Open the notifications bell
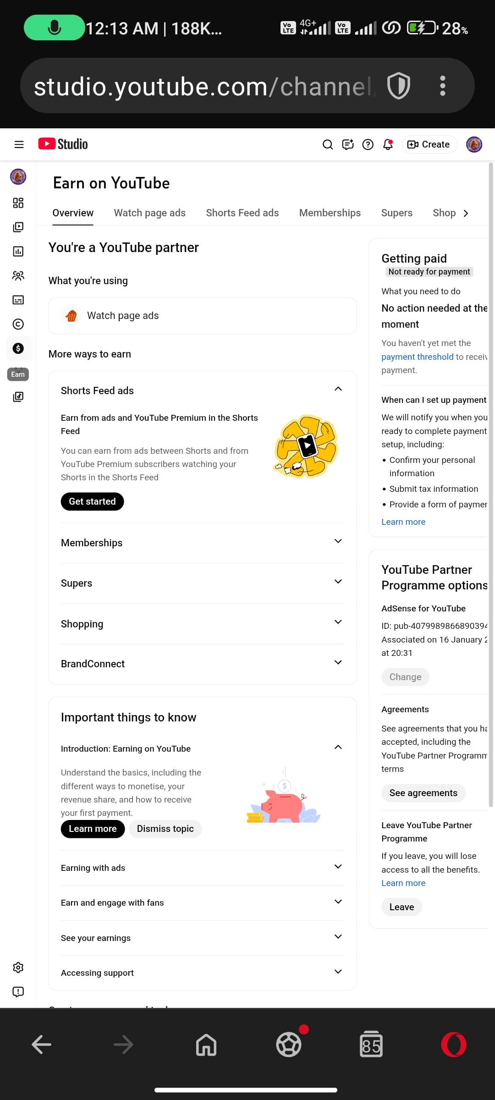This screenshot has height=1100, width=495. coord(388,145)
